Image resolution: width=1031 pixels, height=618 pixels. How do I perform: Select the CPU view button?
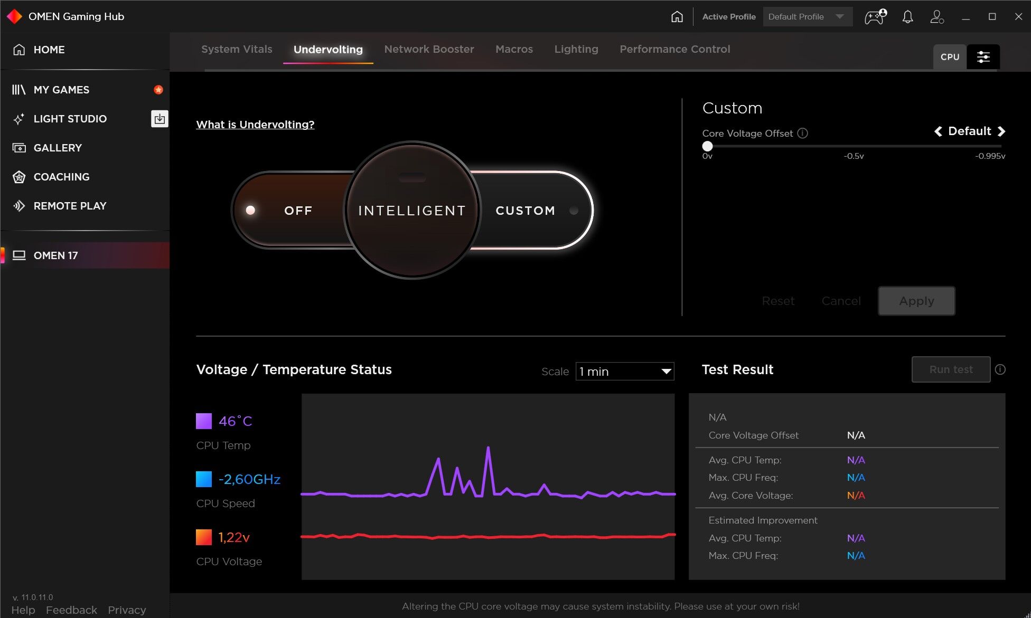point(950,57)
